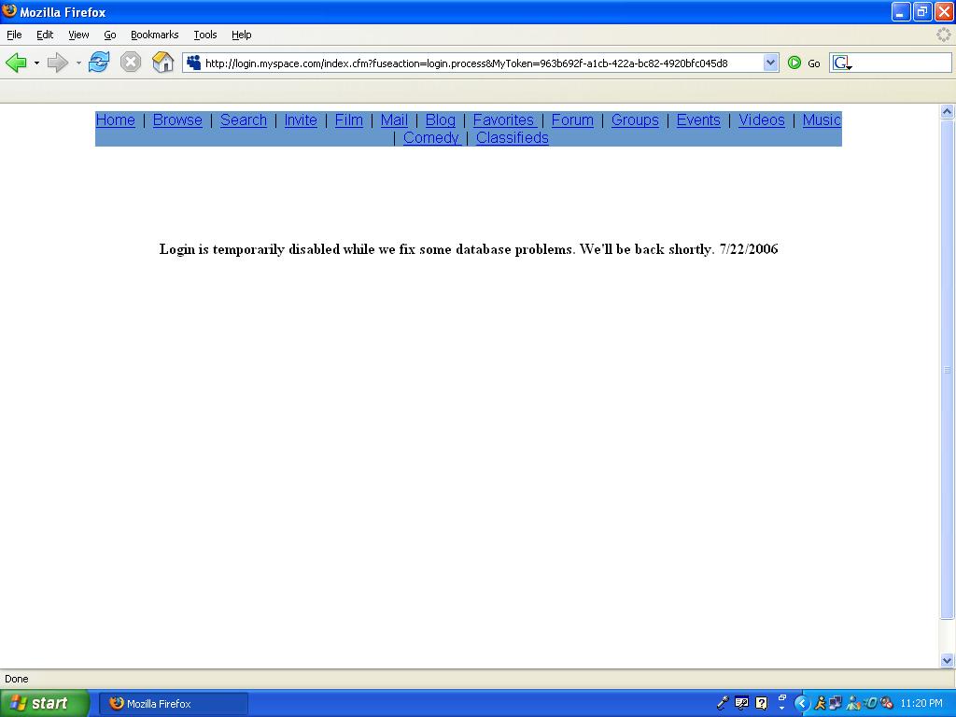Open the network connection tray icon
This screenshot has height=717, width=956.
(x=836, y=703)
